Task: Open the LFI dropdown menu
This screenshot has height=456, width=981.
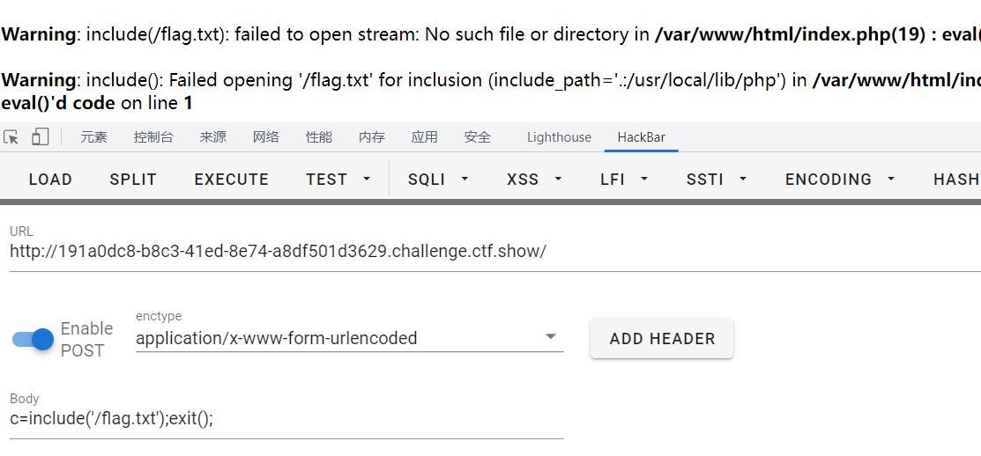Action: click(624, 180)
